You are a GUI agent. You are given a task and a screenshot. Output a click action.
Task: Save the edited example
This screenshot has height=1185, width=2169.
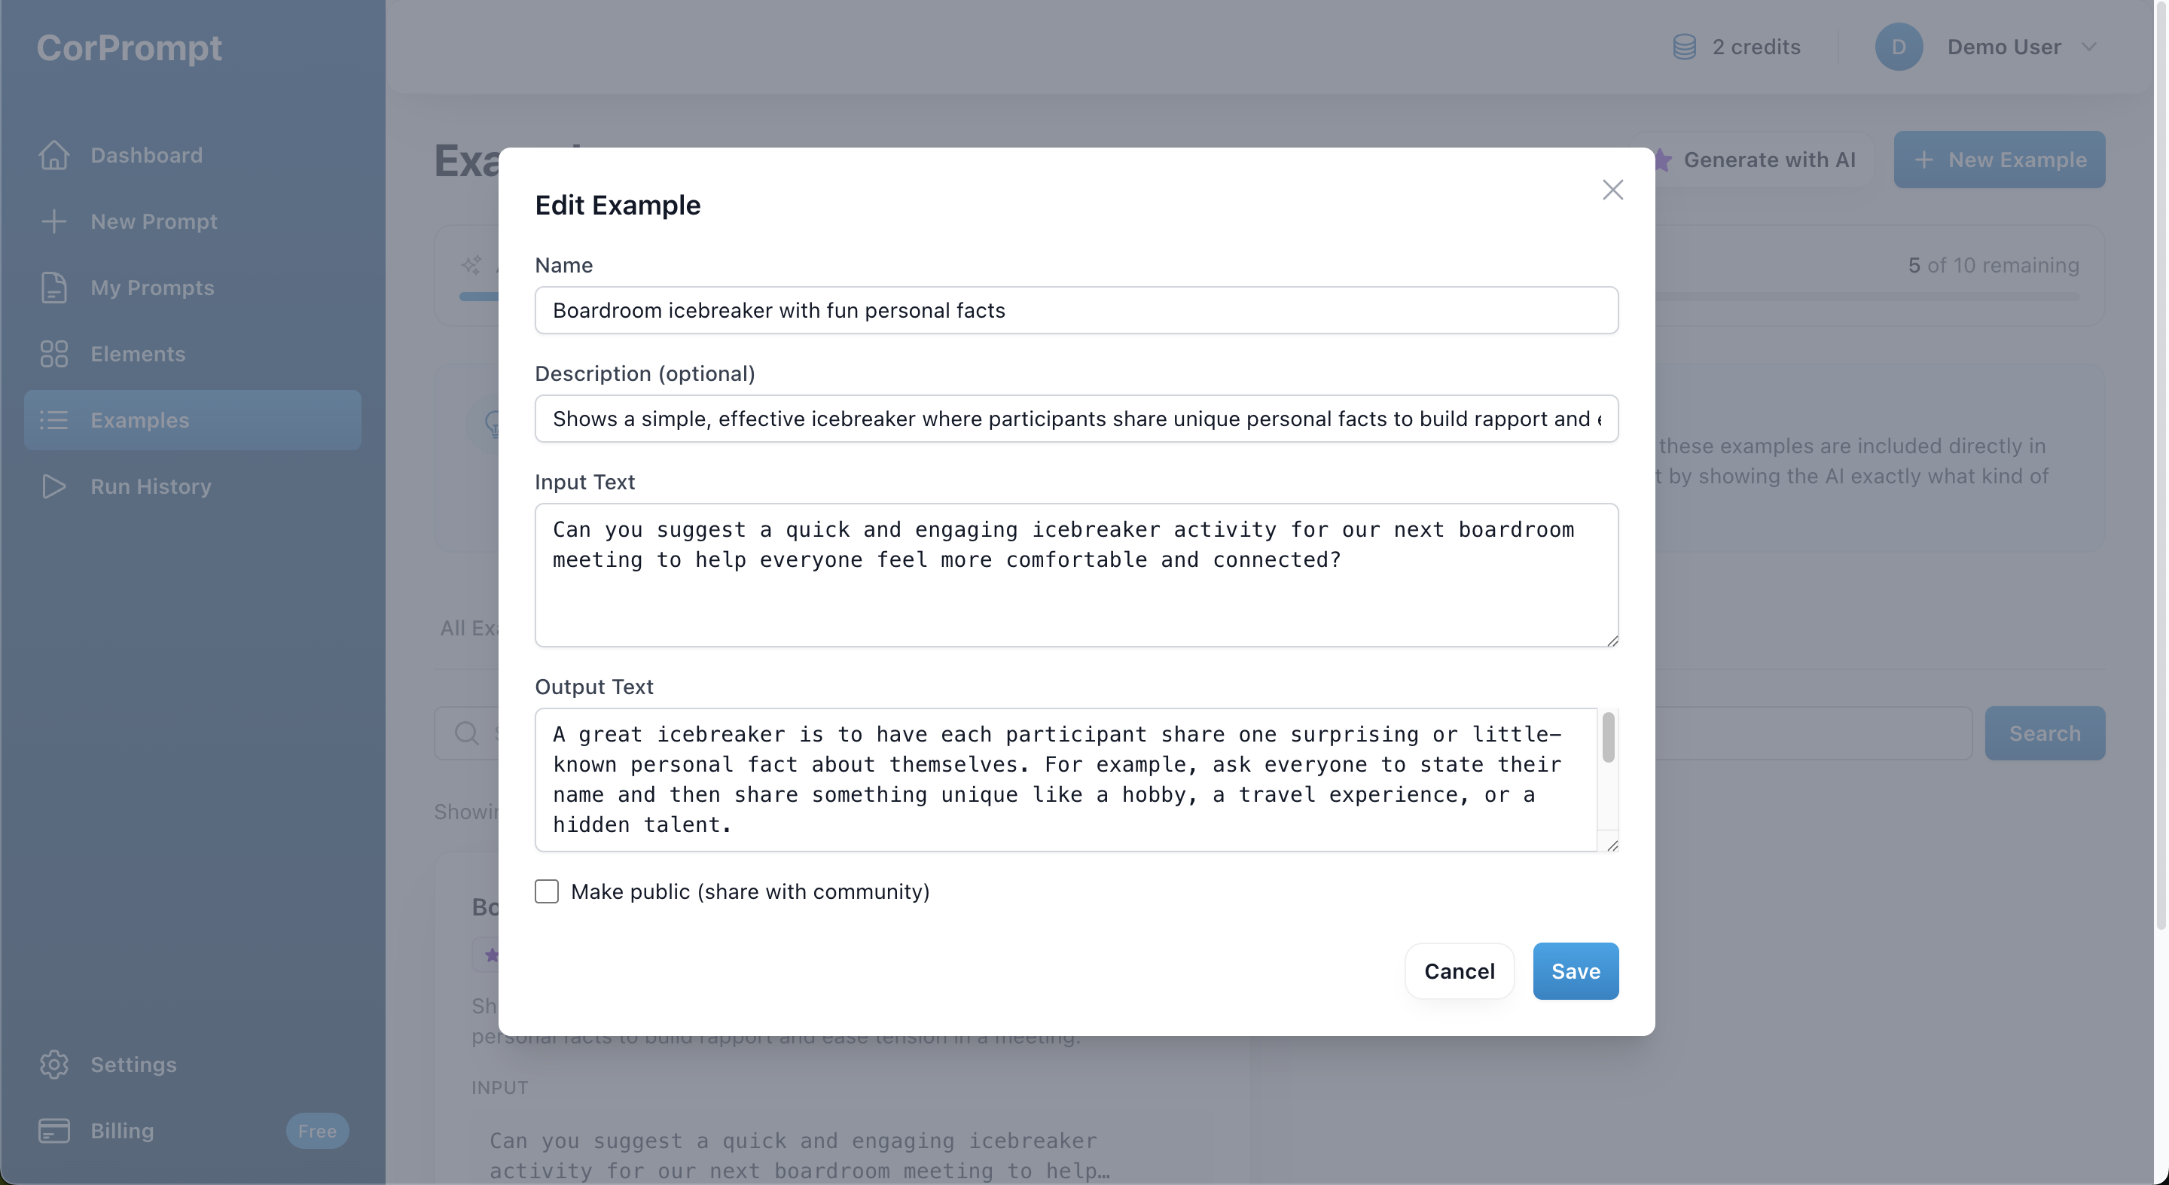coord(1576,970)
